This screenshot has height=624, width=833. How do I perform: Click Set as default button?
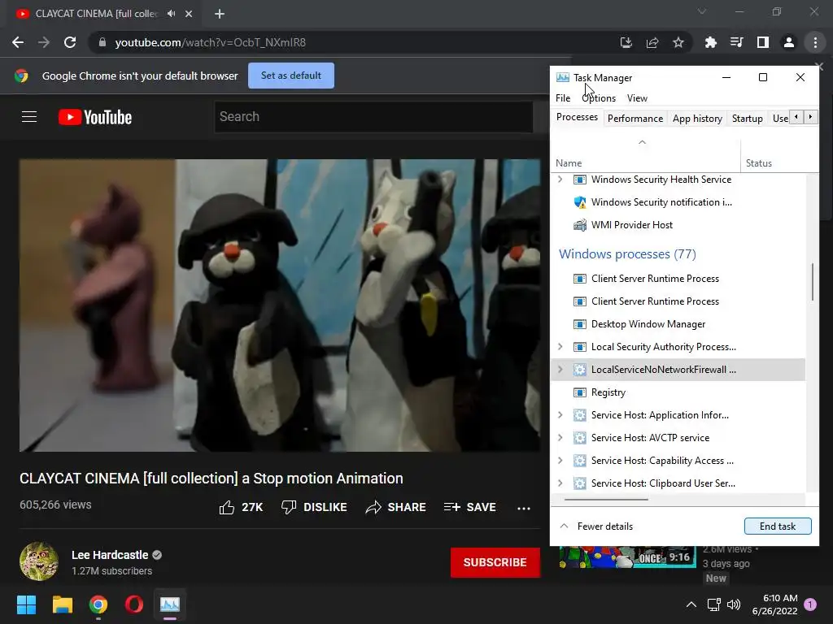coord(291,76)
